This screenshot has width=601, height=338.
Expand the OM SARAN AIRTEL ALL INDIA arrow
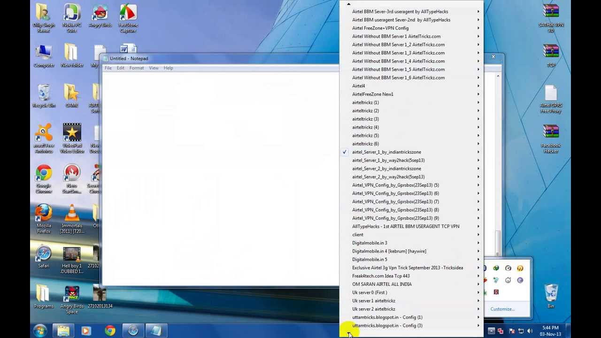point(478,284)
